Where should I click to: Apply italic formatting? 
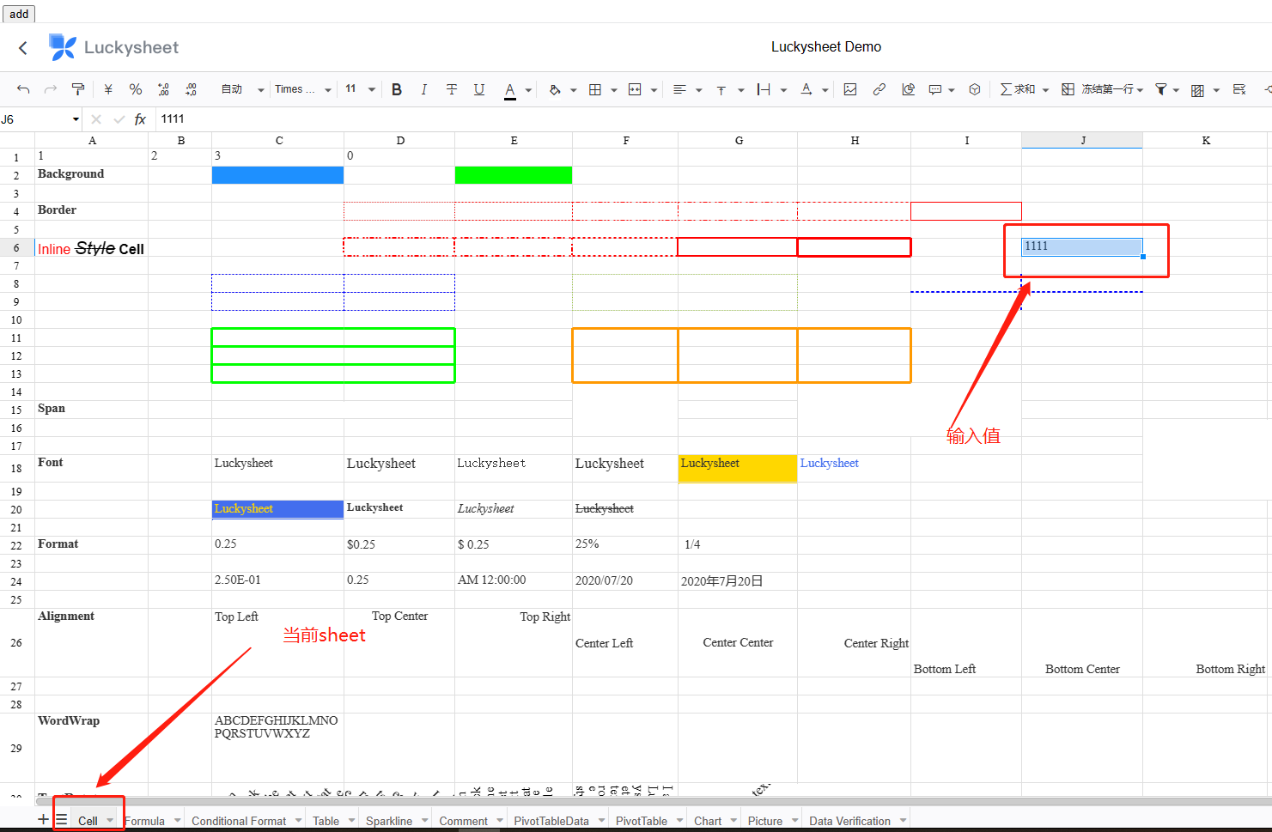point(423,89)
